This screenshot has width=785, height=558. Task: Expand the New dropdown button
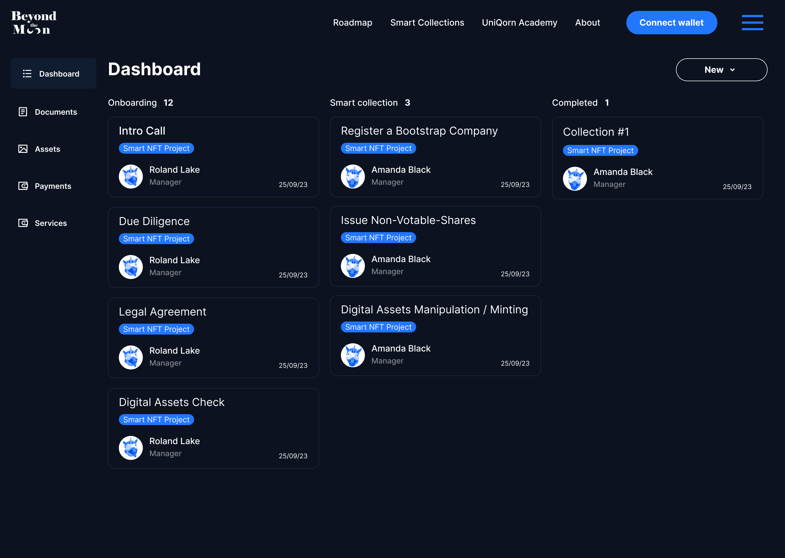point(721,70)
